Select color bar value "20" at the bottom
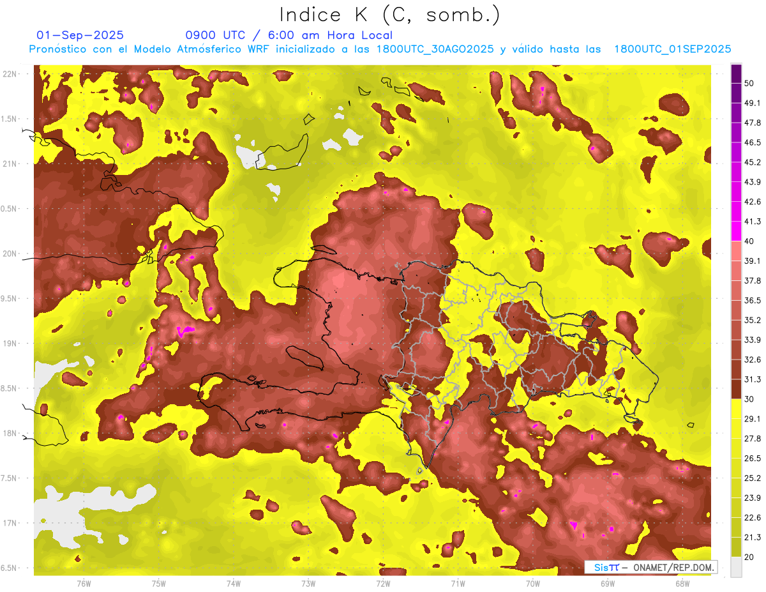Viewport: 766px width, 592px height. point(749,557)
